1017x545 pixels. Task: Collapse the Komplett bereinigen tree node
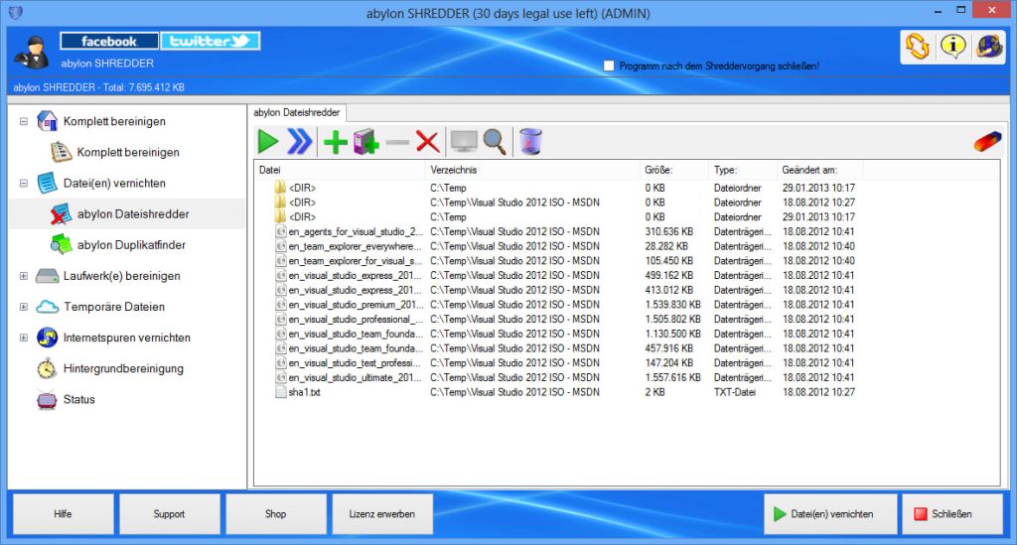pos(24,121)
